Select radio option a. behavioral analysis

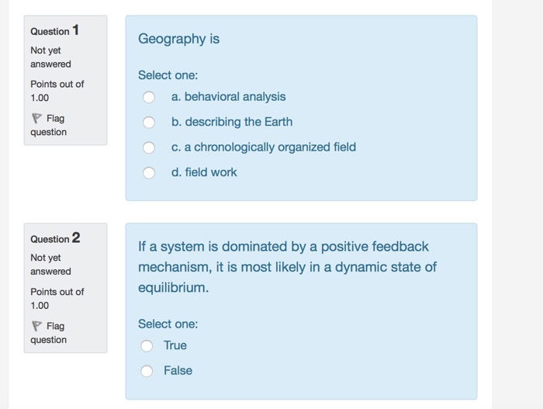point(149,97)
